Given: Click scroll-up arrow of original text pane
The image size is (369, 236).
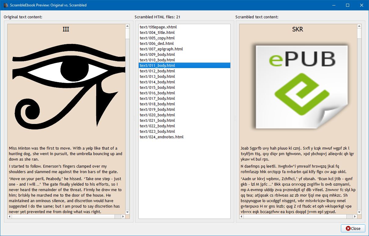Looking at the screenshot, I should pyautogui.click(x=128, y=27).
